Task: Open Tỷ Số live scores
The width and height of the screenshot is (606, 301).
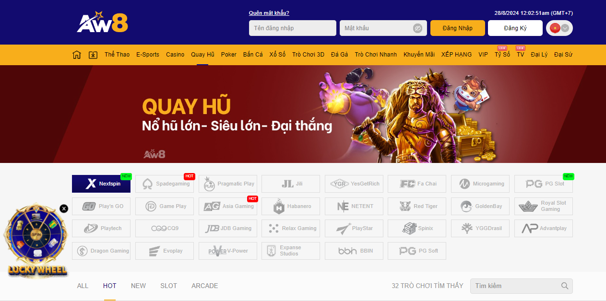Action: coord(502,55)
